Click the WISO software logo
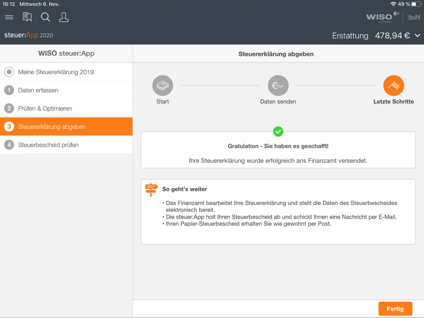This screenshot has width=424, height=318. click(x=382, y=17)
